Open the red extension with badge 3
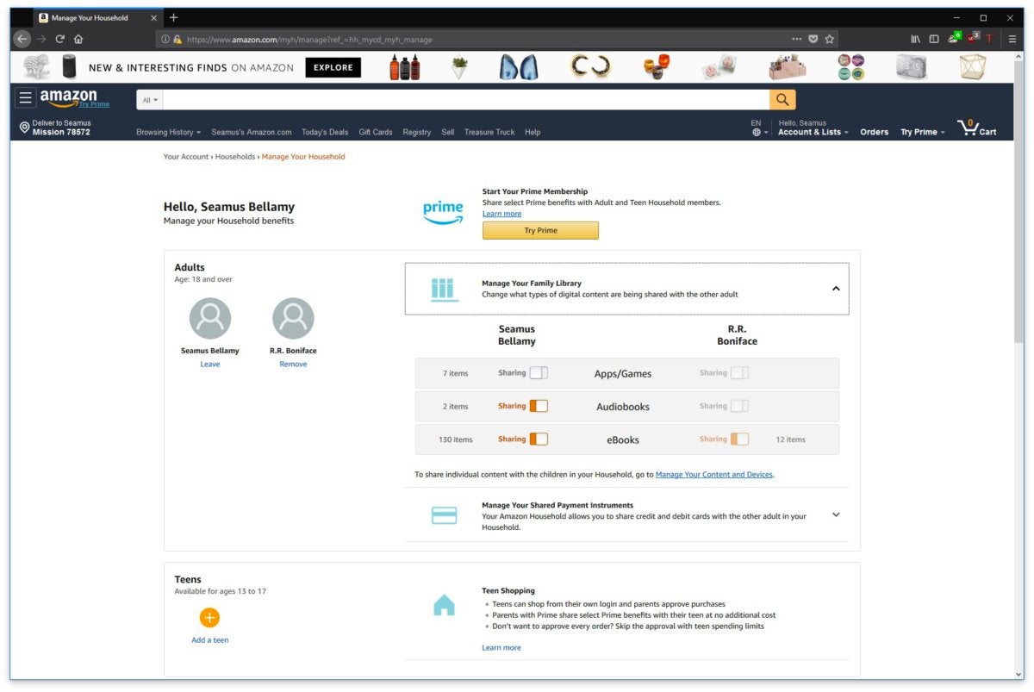Image resolution: width=1034 pixels, height=692 pixels. (x=974, y=38)
